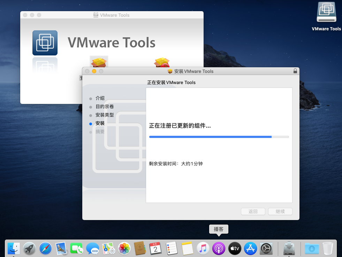The image size is (342, 257).
Task: Select the 安装类型 step in sidebar
Action: click(105, 115)
